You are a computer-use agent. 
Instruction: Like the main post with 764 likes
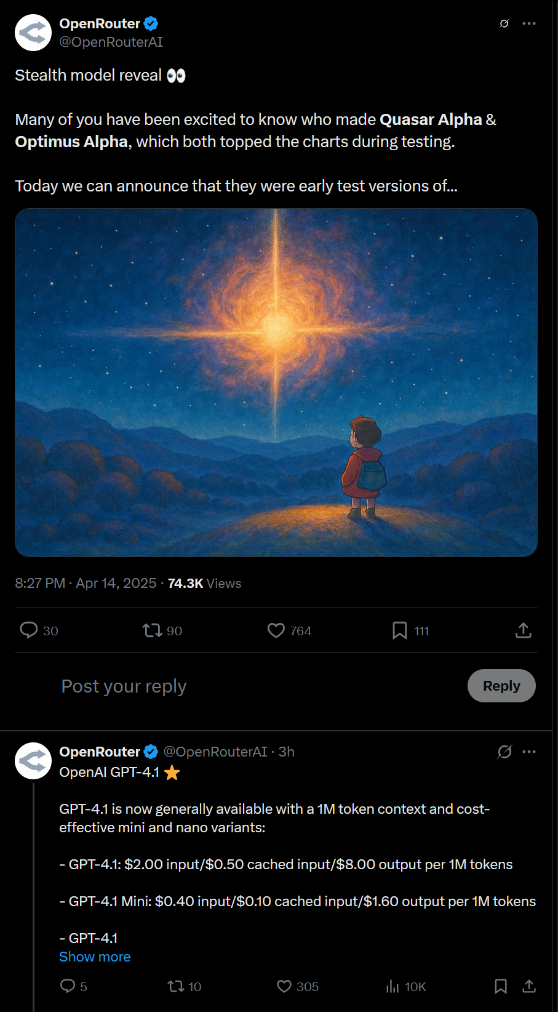coord(276,630)
